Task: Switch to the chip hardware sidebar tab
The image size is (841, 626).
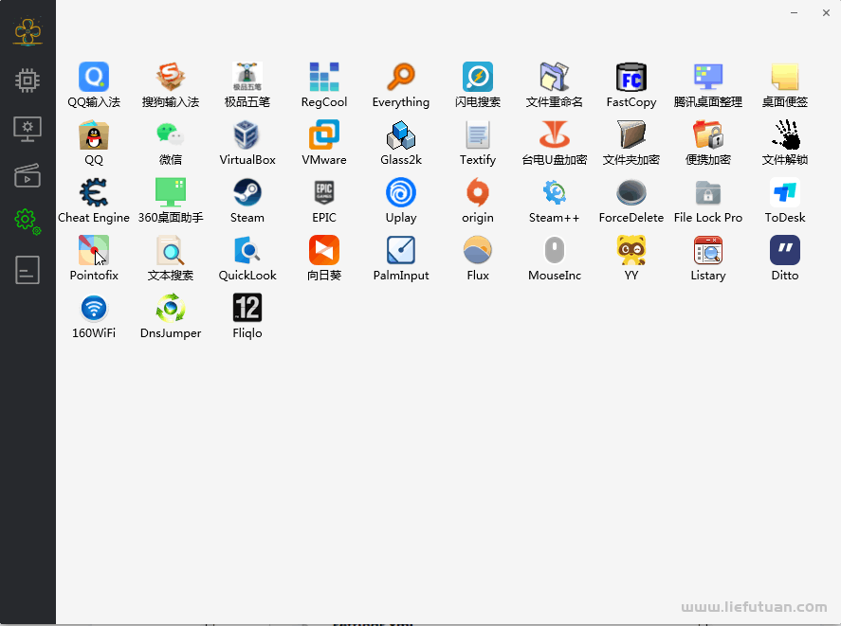Action: pos(27,80)
